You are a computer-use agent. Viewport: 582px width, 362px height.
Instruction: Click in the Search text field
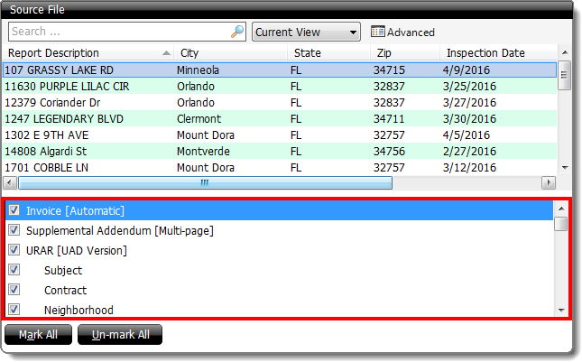pyautogui.click(x=117, y=32)
